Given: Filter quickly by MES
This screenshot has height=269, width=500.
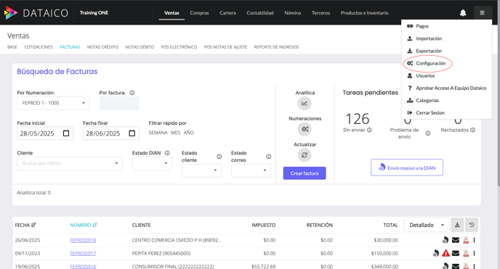Looking at the screenshot, I should [175, 133].
